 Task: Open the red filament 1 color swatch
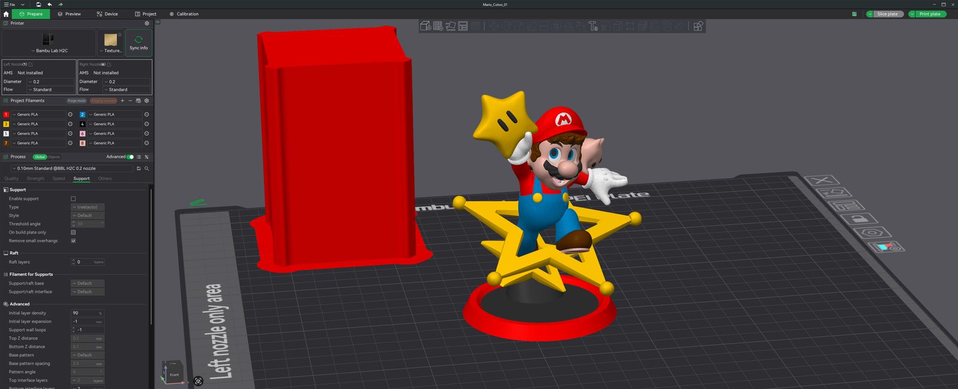click(x=6, y=114)
